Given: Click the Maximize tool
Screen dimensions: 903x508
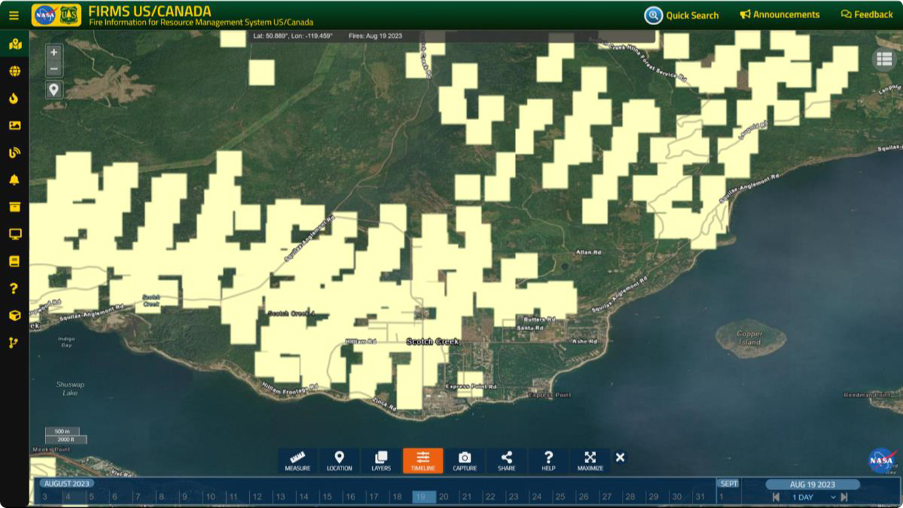Looking at the screenshot, I should click(x=590, y=461).
